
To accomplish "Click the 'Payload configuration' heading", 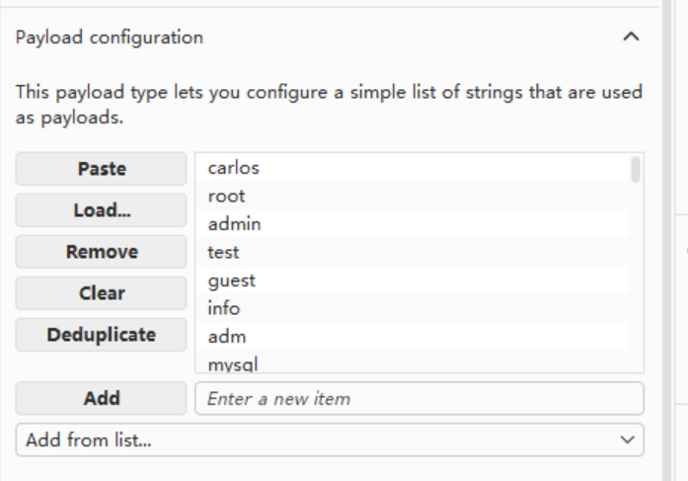I will [110, 39].
